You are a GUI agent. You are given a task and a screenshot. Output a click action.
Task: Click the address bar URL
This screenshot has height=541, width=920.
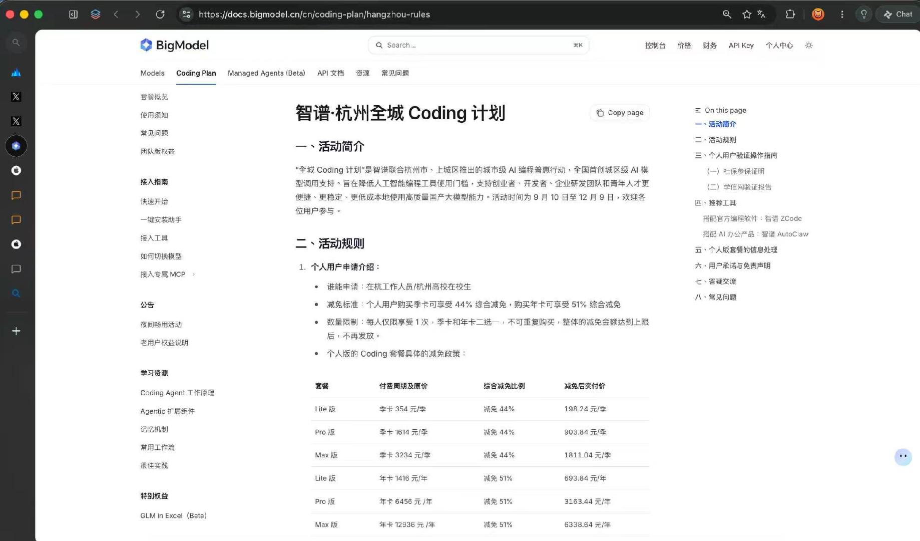(314, 15)
